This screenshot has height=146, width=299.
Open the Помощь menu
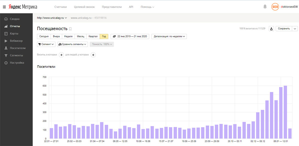(147, 7)
